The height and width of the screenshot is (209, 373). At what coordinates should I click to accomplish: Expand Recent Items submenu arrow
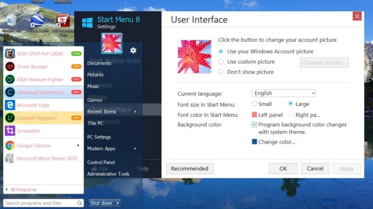pyautogui.click(x=135, y=111)
